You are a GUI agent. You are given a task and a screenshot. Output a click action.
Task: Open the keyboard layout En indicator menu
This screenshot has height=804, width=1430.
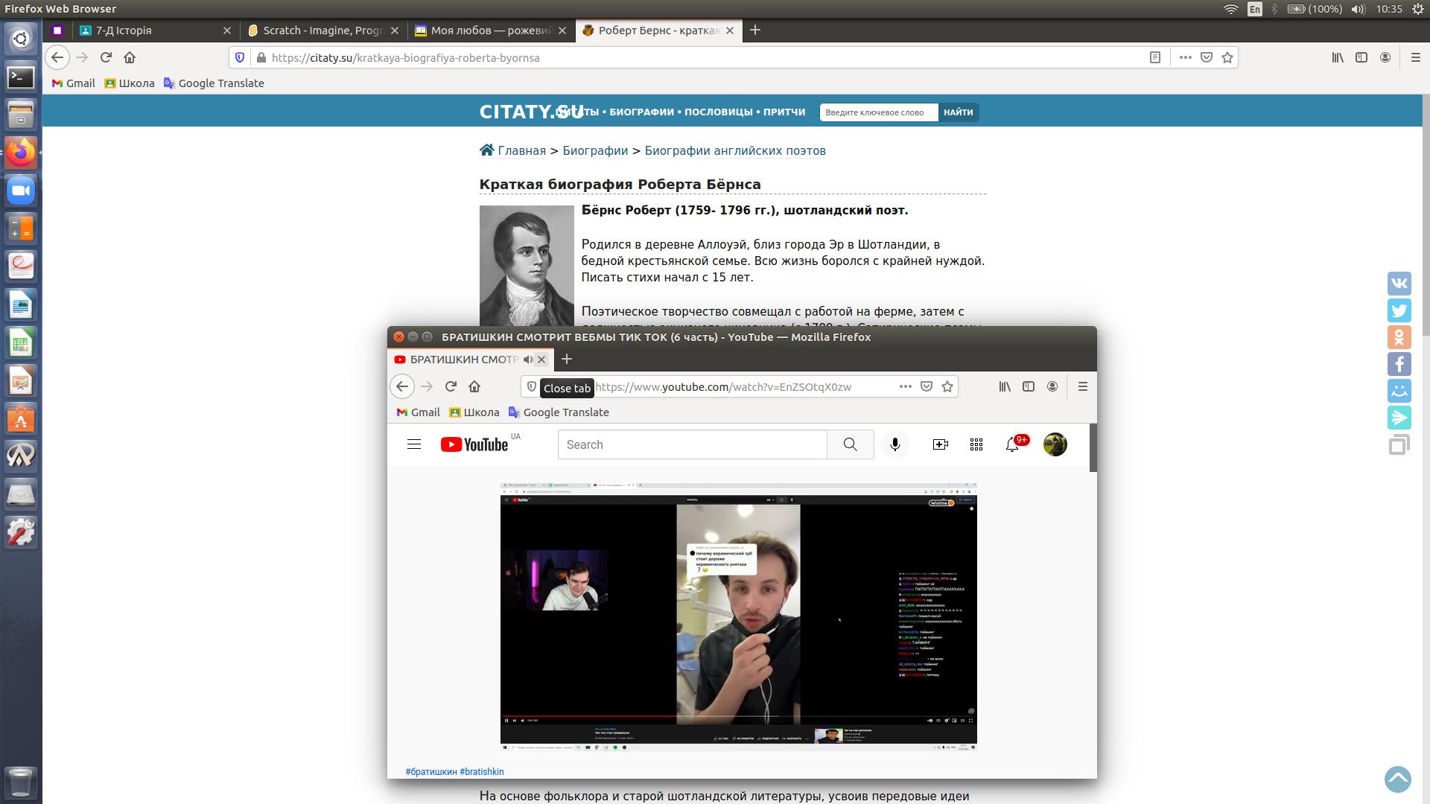(x=1255, y=9)
